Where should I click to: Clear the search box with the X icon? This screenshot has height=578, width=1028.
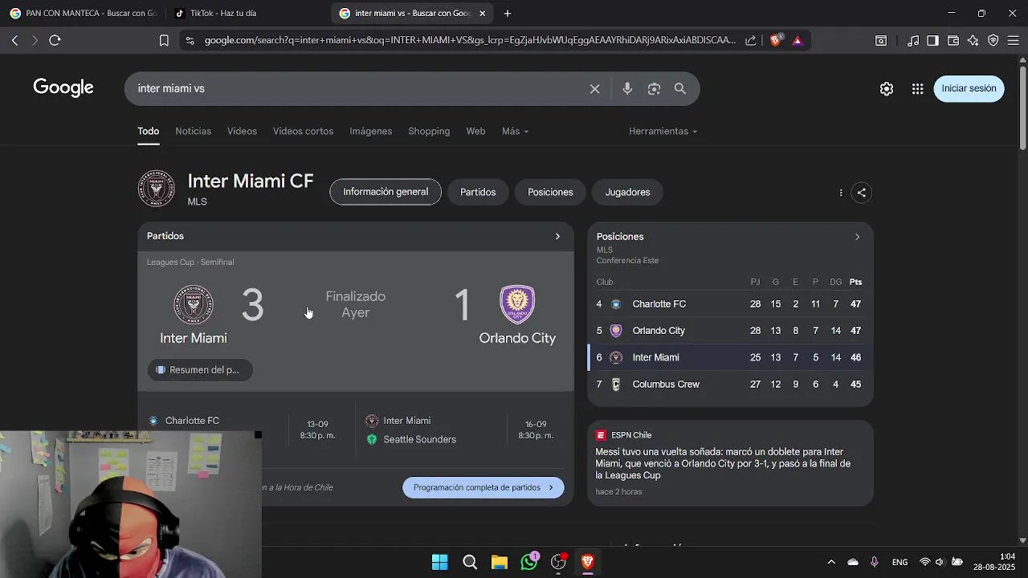pos(595,89)
